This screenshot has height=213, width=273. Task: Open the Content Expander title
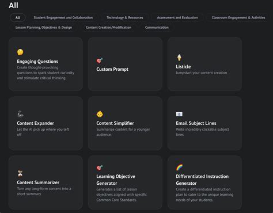tap(35, 123)
